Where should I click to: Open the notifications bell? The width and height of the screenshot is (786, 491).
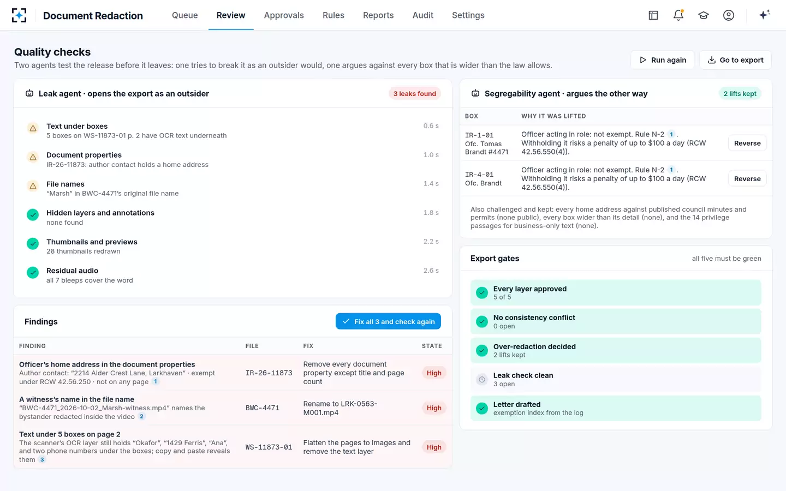pos(678,15)
